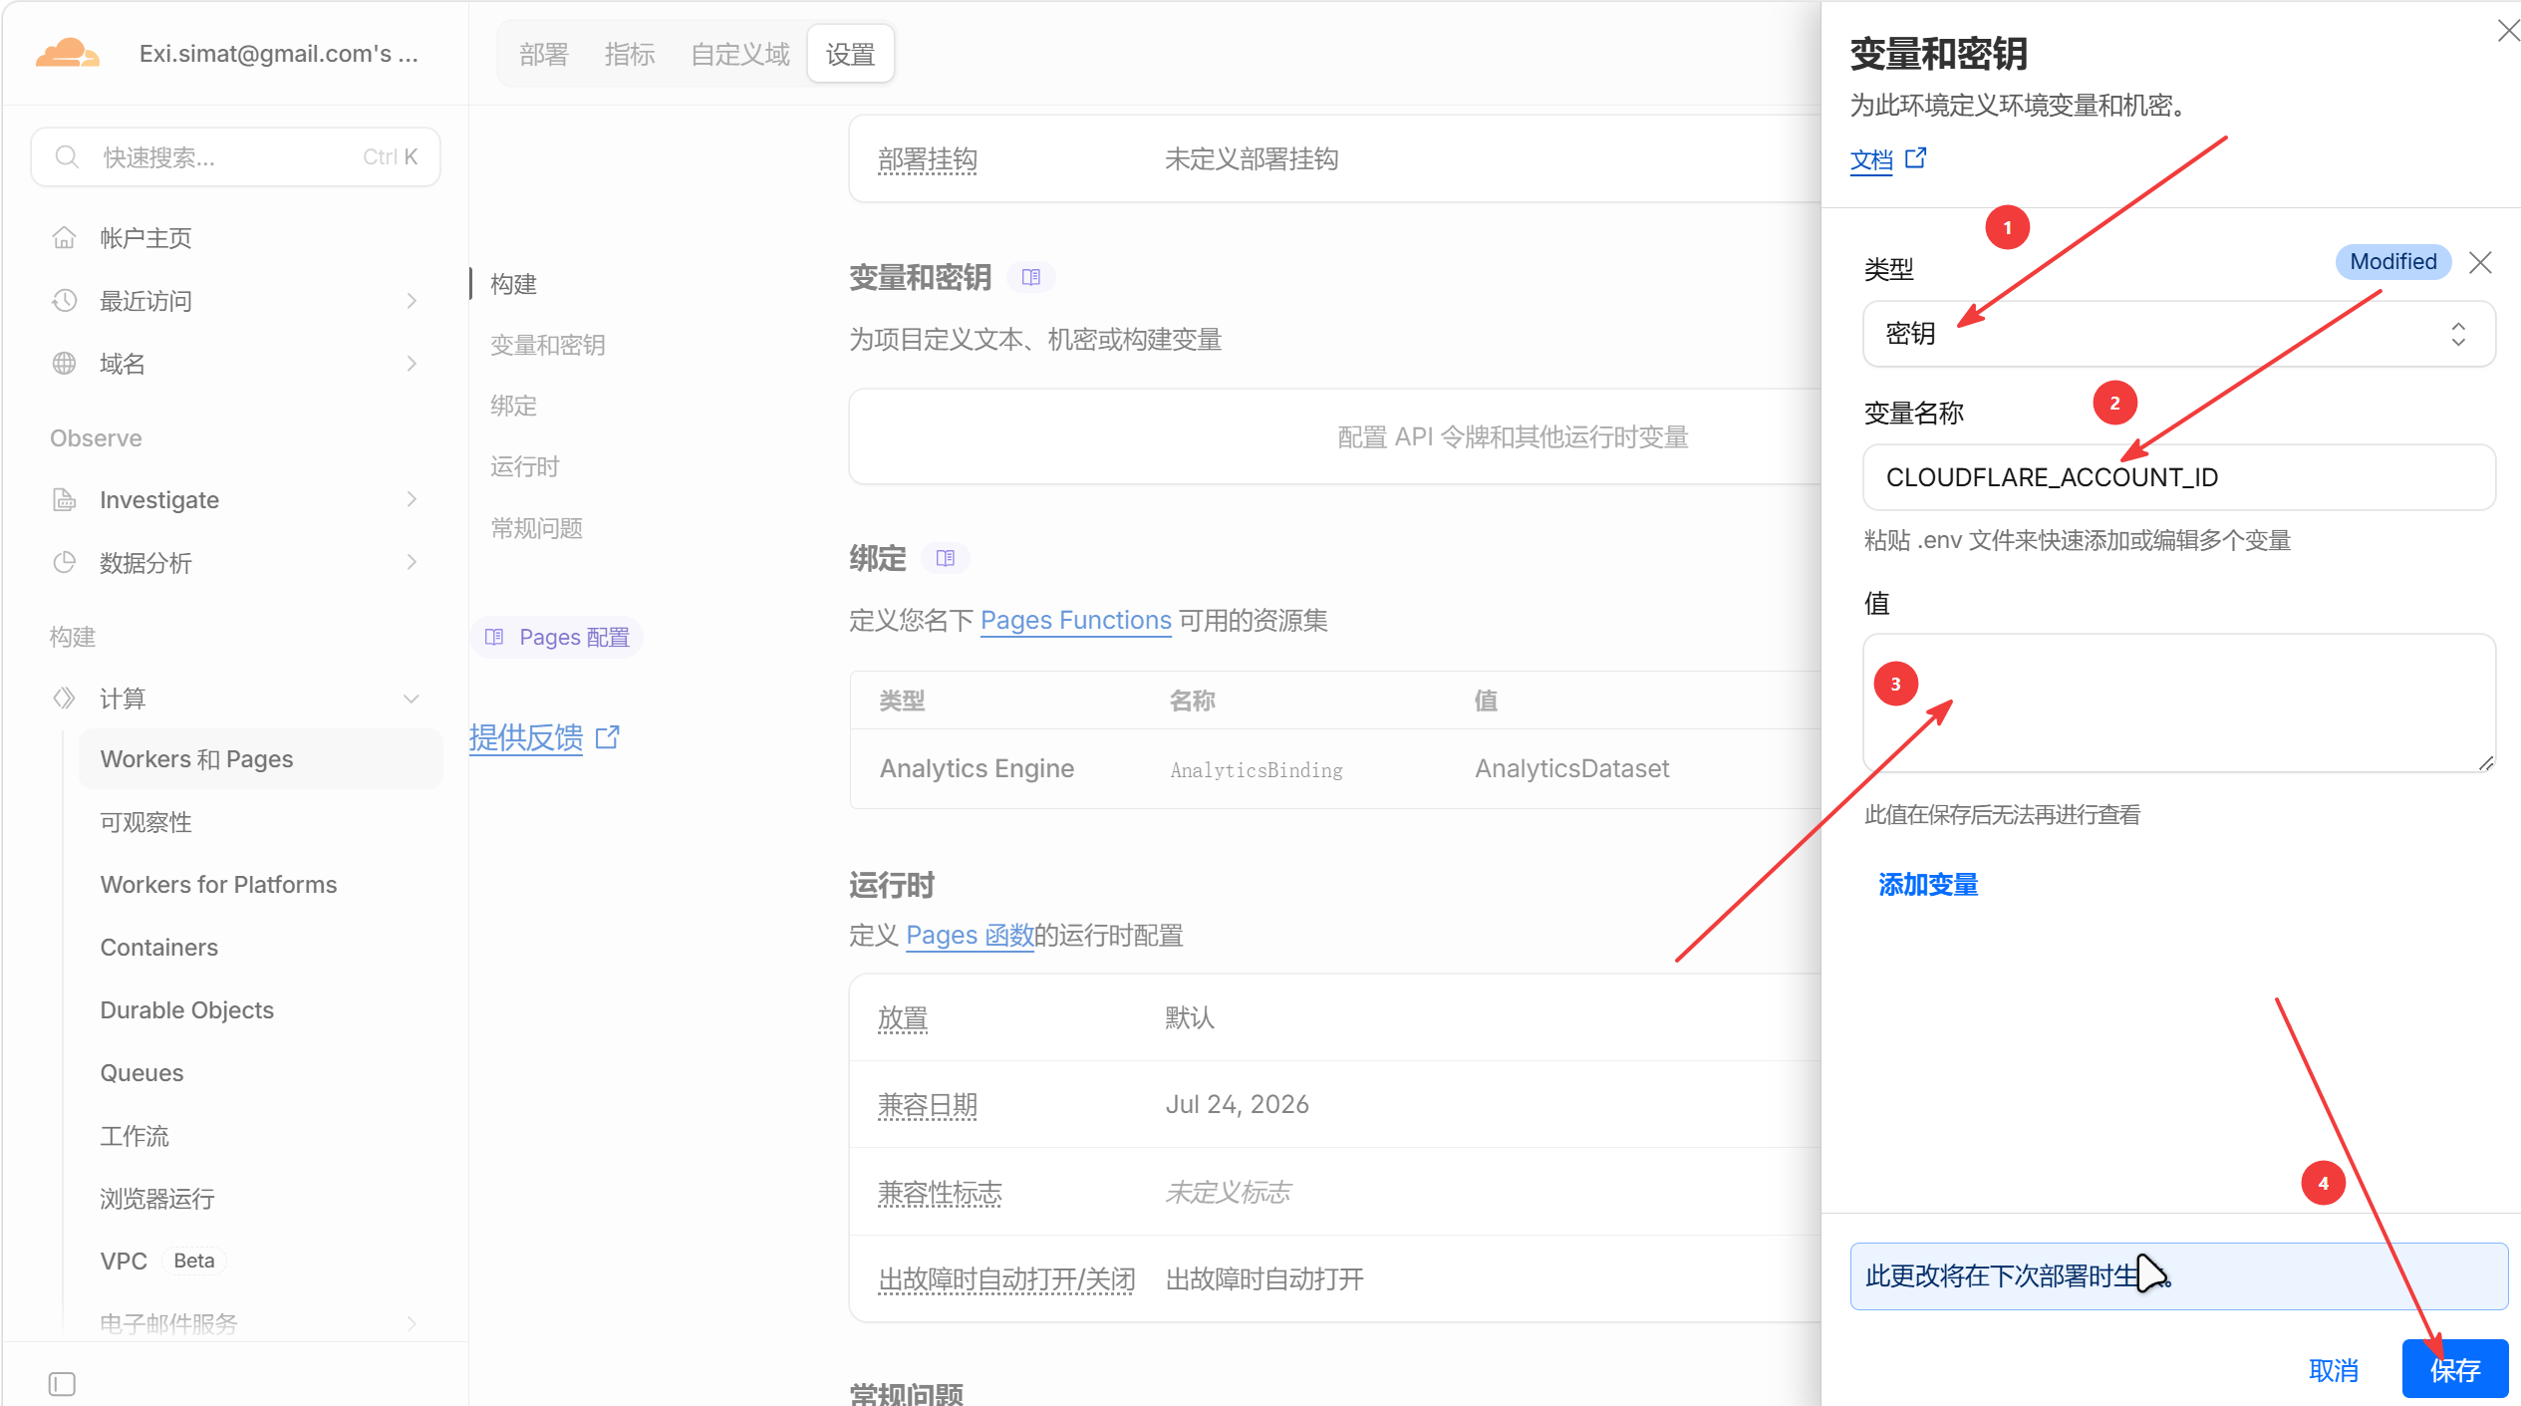
Task: Open Queues in sidebar
Action: click(141, 1073)
